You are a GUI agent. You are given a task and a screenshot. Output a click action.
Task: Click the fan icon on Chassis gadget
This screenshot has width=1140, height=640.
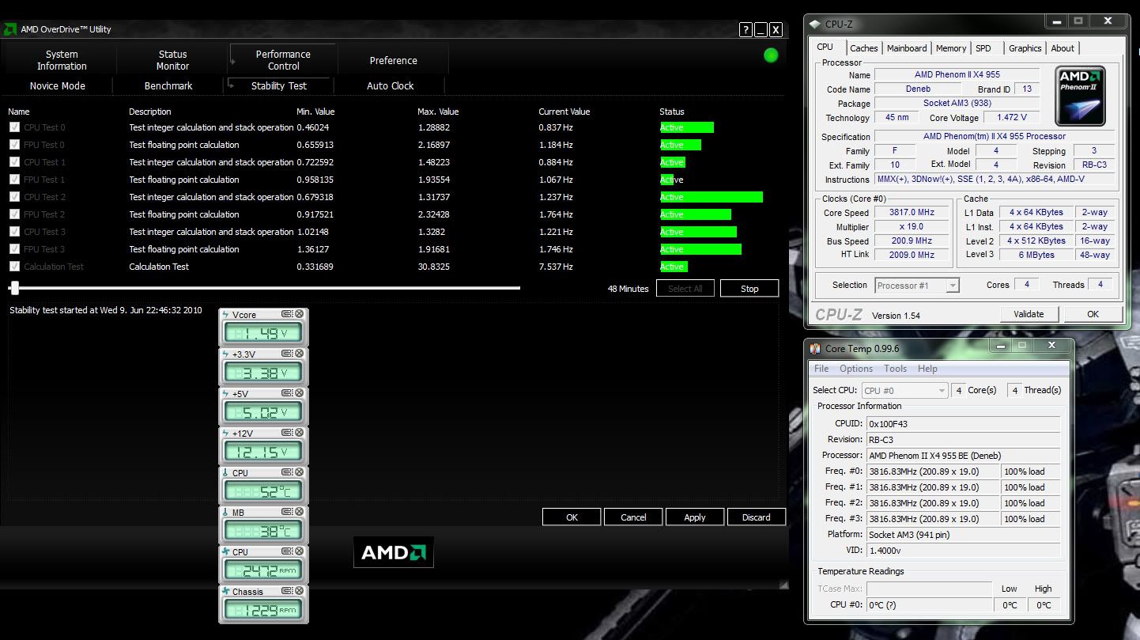(x=226, y=592)
